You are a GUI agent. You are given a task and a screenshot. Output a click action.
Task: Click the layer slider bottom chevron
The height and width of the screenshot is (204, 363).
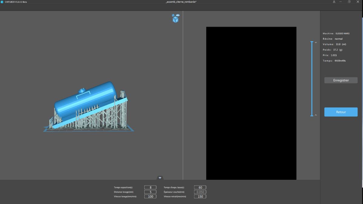click(316, 115)
